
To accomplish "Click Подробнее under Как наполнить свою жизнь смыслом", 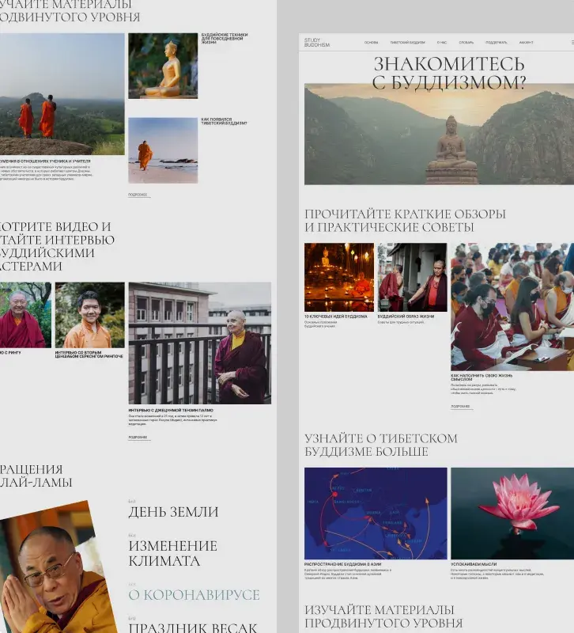I will coord(460,407).
